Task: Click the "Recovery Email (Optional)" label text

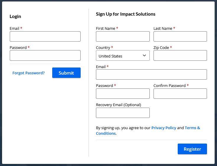Action: (x=118, y=105)
